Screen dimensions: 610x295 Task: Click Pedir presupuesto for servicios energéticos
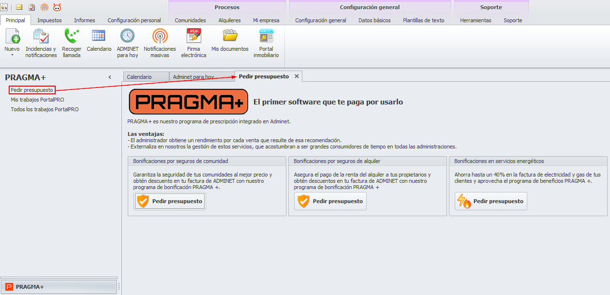pyautogui.click(x=491, y=201)
